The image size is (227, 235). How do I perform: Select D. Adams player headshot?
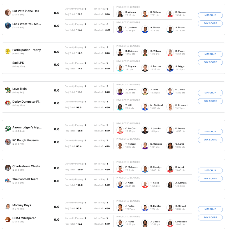(120, 14)
